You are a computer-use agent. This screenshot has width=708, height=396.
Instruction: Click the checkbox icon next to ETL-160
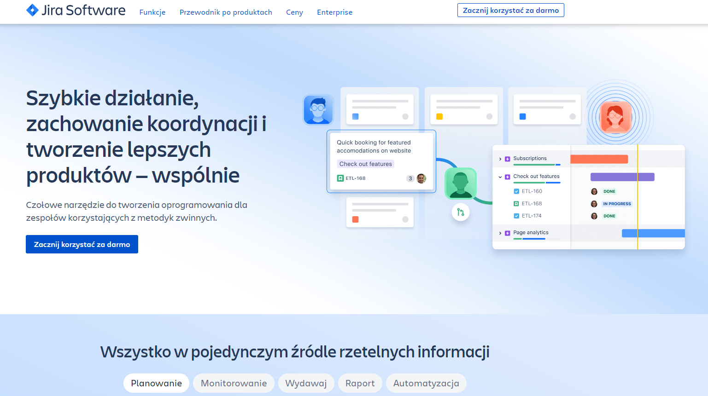516,191
